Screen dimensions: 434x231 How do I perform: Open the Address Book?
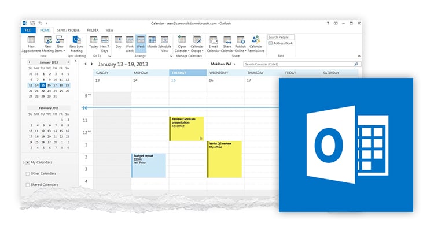click(281, 43)
